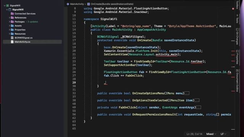Click the SignalWifi project icon

pyautogui.click(x=10, y=10)
